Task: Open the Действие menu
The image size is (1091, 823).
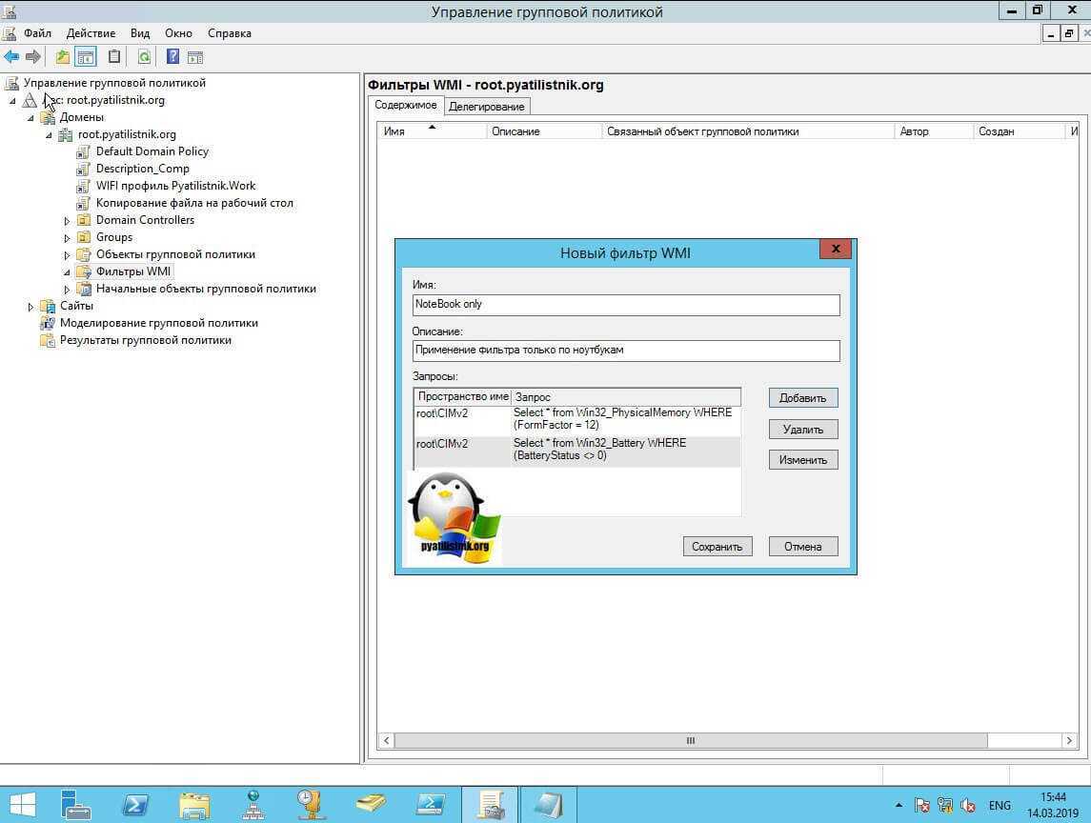Action: 91,33
